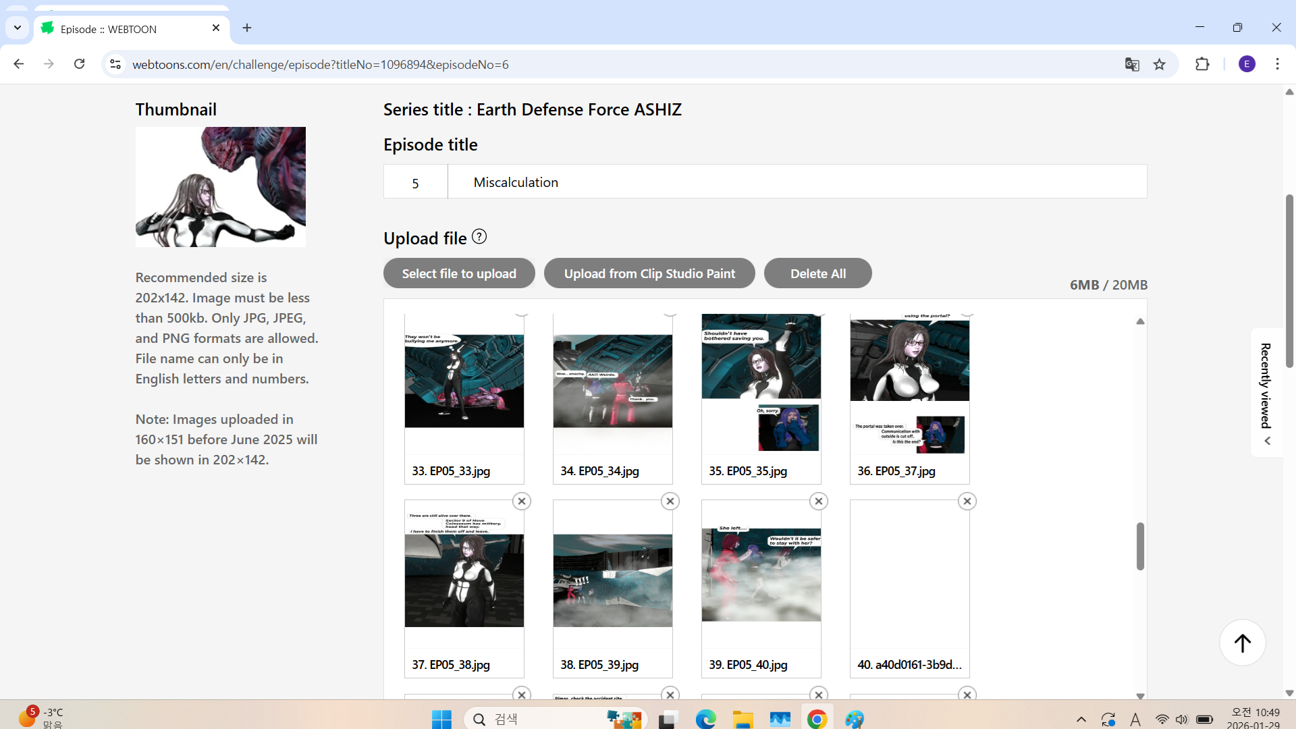Click the Upload file help question icon
The height and width of the screenshot is (729, 1296).
(x=479, y=237)
